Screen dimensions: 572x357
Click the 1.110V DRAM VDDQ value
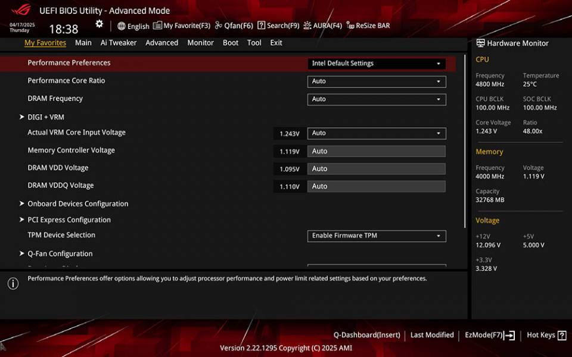290,186
